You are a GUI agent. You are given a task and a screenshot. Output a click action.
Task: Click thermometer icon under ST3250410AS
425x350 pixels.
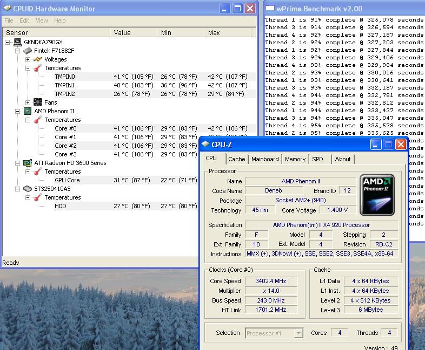click(x=38, y=197)
